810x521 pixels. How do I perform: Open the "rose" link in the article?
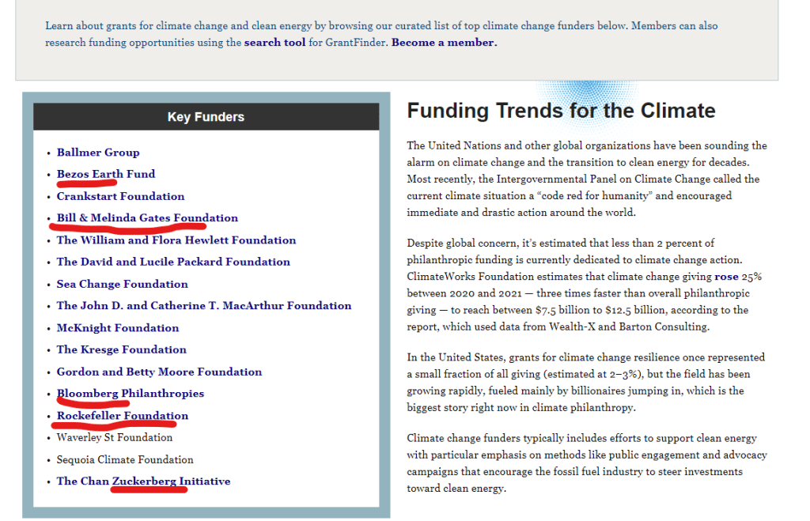tap(726, 277)
